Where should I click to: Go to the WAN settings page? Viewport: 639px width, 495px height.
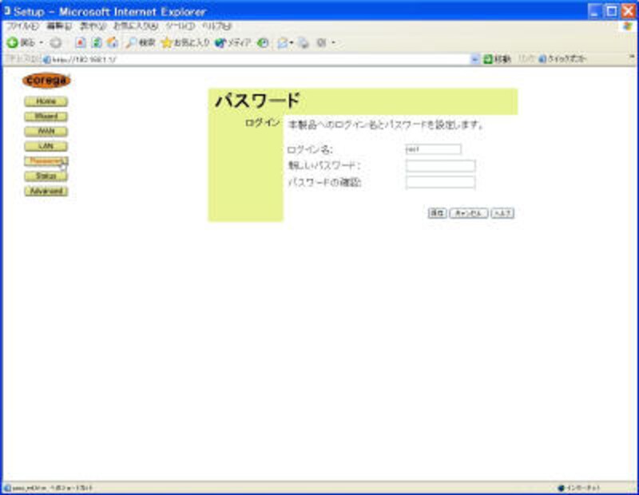click(46, 132)
